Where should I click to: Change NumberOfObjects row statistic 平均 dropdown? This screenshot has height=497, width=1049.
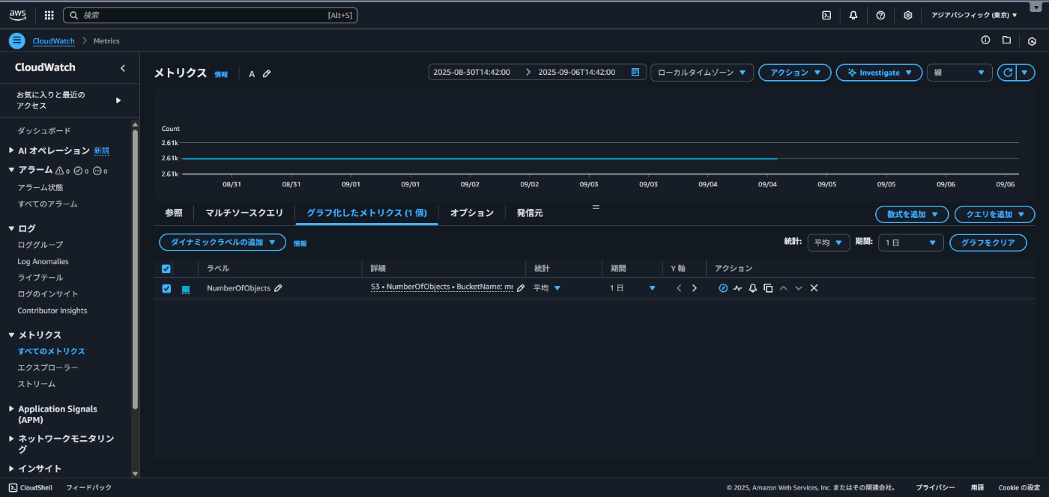click(x=547, y=288)
